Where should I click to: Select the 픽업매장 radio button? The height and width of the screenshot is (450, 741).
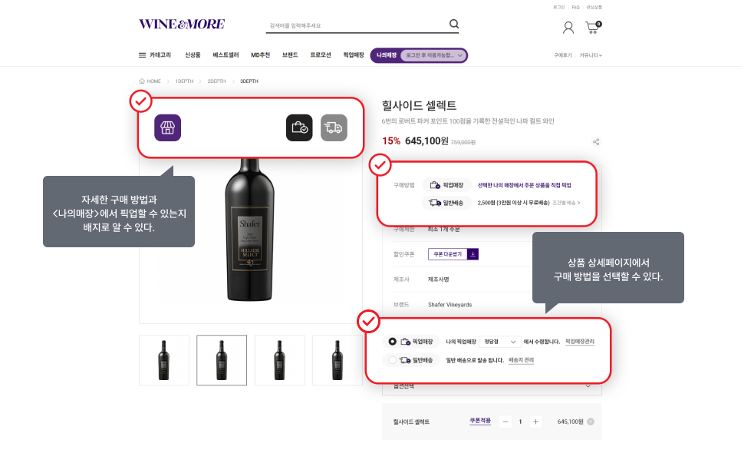(x=392, y=341)
